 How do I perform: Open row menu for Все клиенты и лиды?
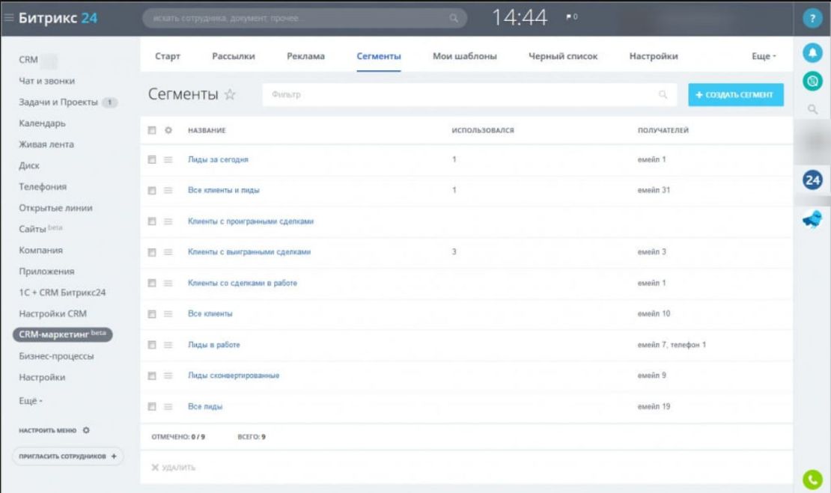(168, 191)
